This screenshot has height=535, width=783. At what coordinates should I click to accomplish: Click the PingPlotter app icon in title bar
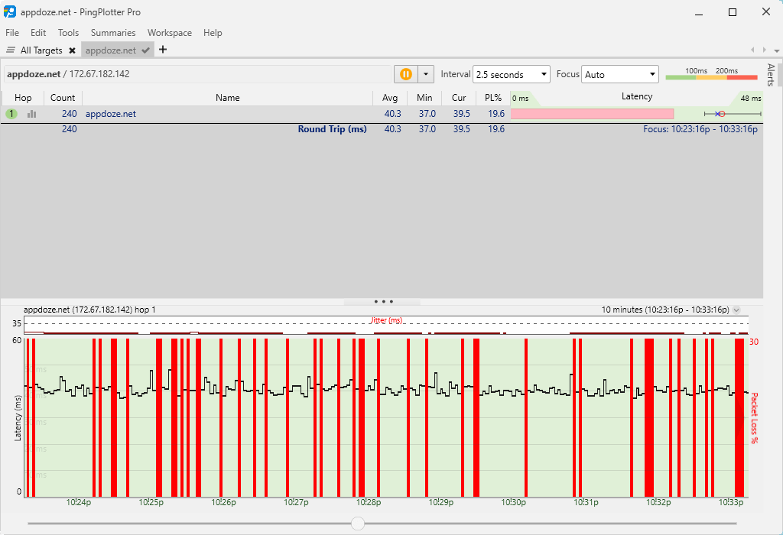[10, 12]
